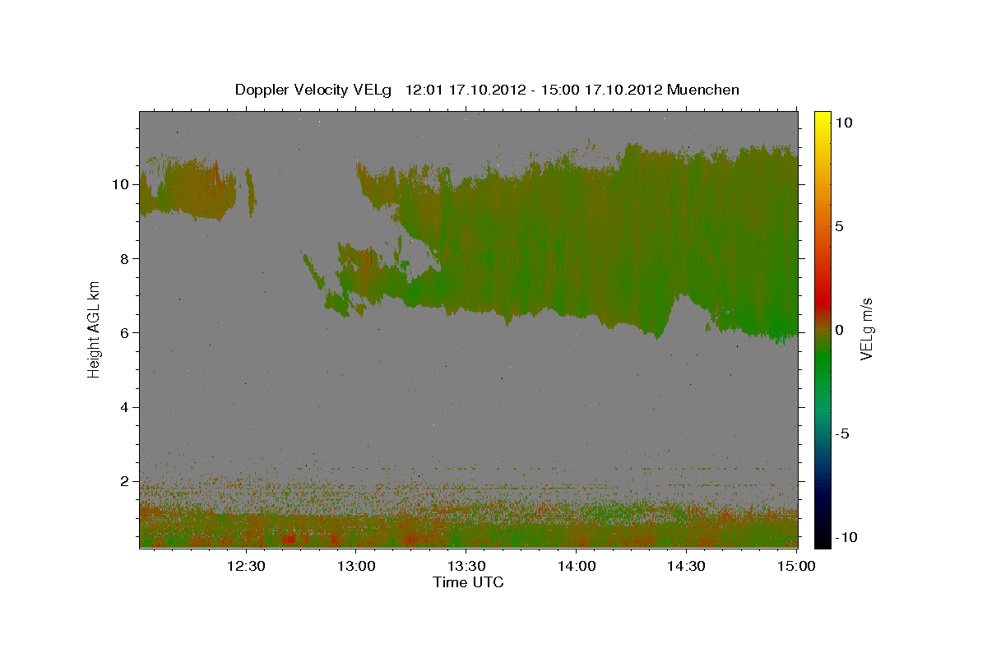
Task: Select the '13:30' time axis label
Action: coord(466,566)
